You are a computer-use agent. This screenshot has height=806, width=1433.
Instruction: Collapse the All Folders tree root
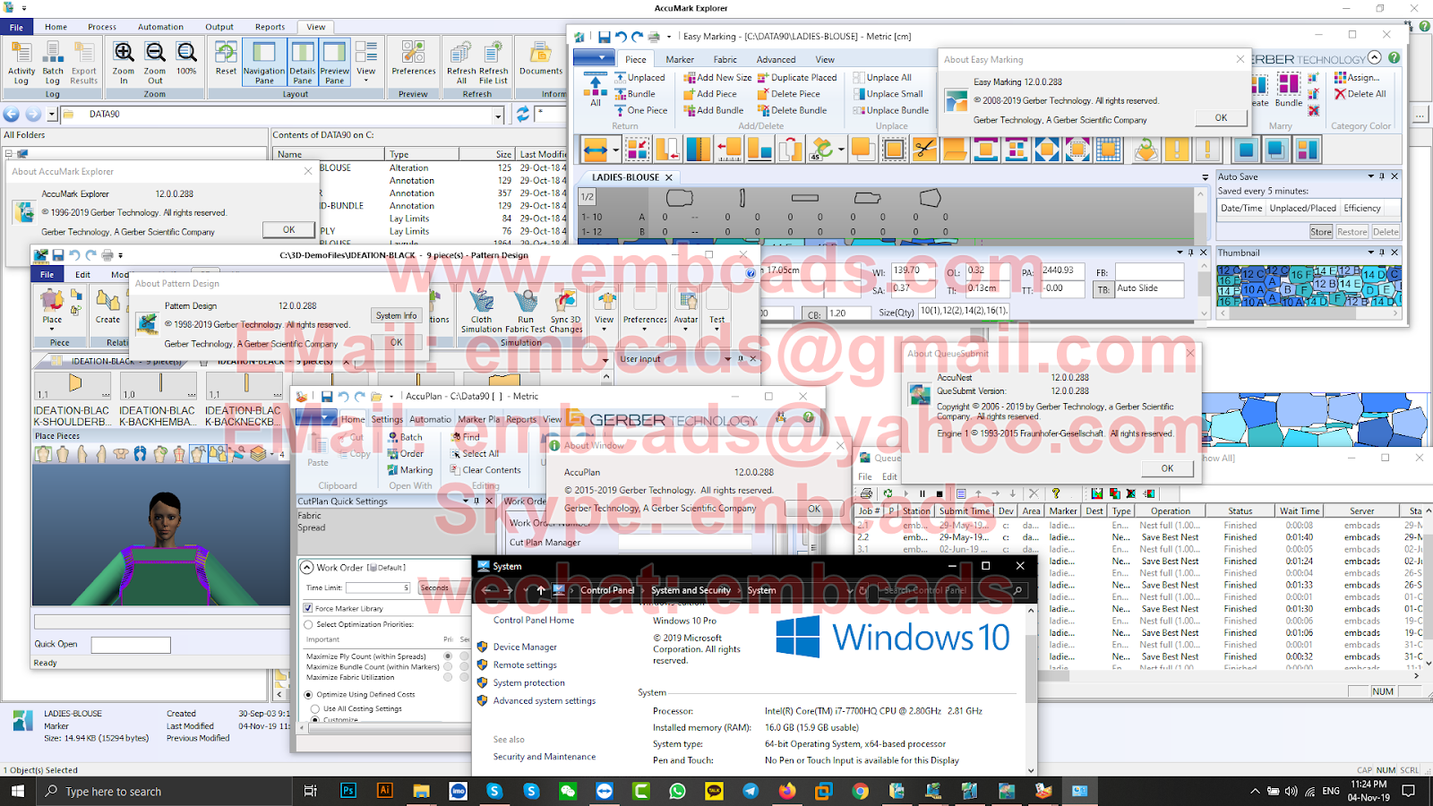click(9, 153)
